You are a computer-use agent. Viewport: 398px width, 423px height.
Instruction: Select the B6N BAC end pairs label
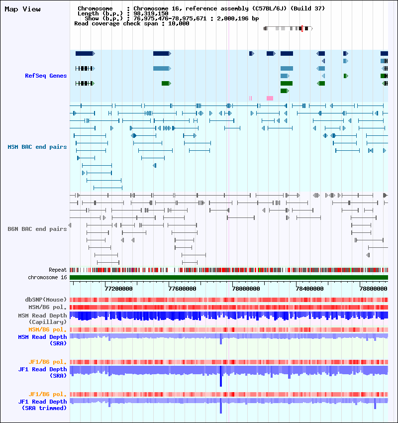point(37,229)
